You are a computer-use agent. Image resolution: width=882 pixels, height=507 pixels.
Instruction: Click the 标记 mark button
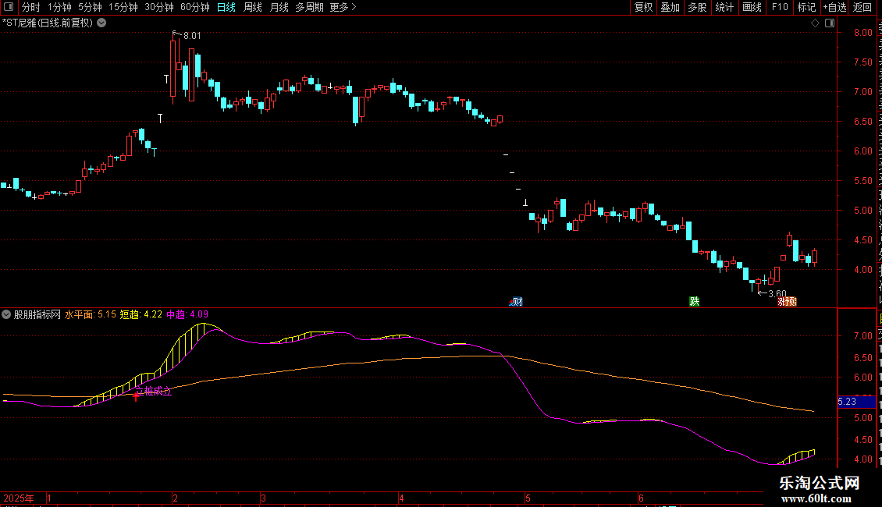pyautogui.click(x=806, y=7)
